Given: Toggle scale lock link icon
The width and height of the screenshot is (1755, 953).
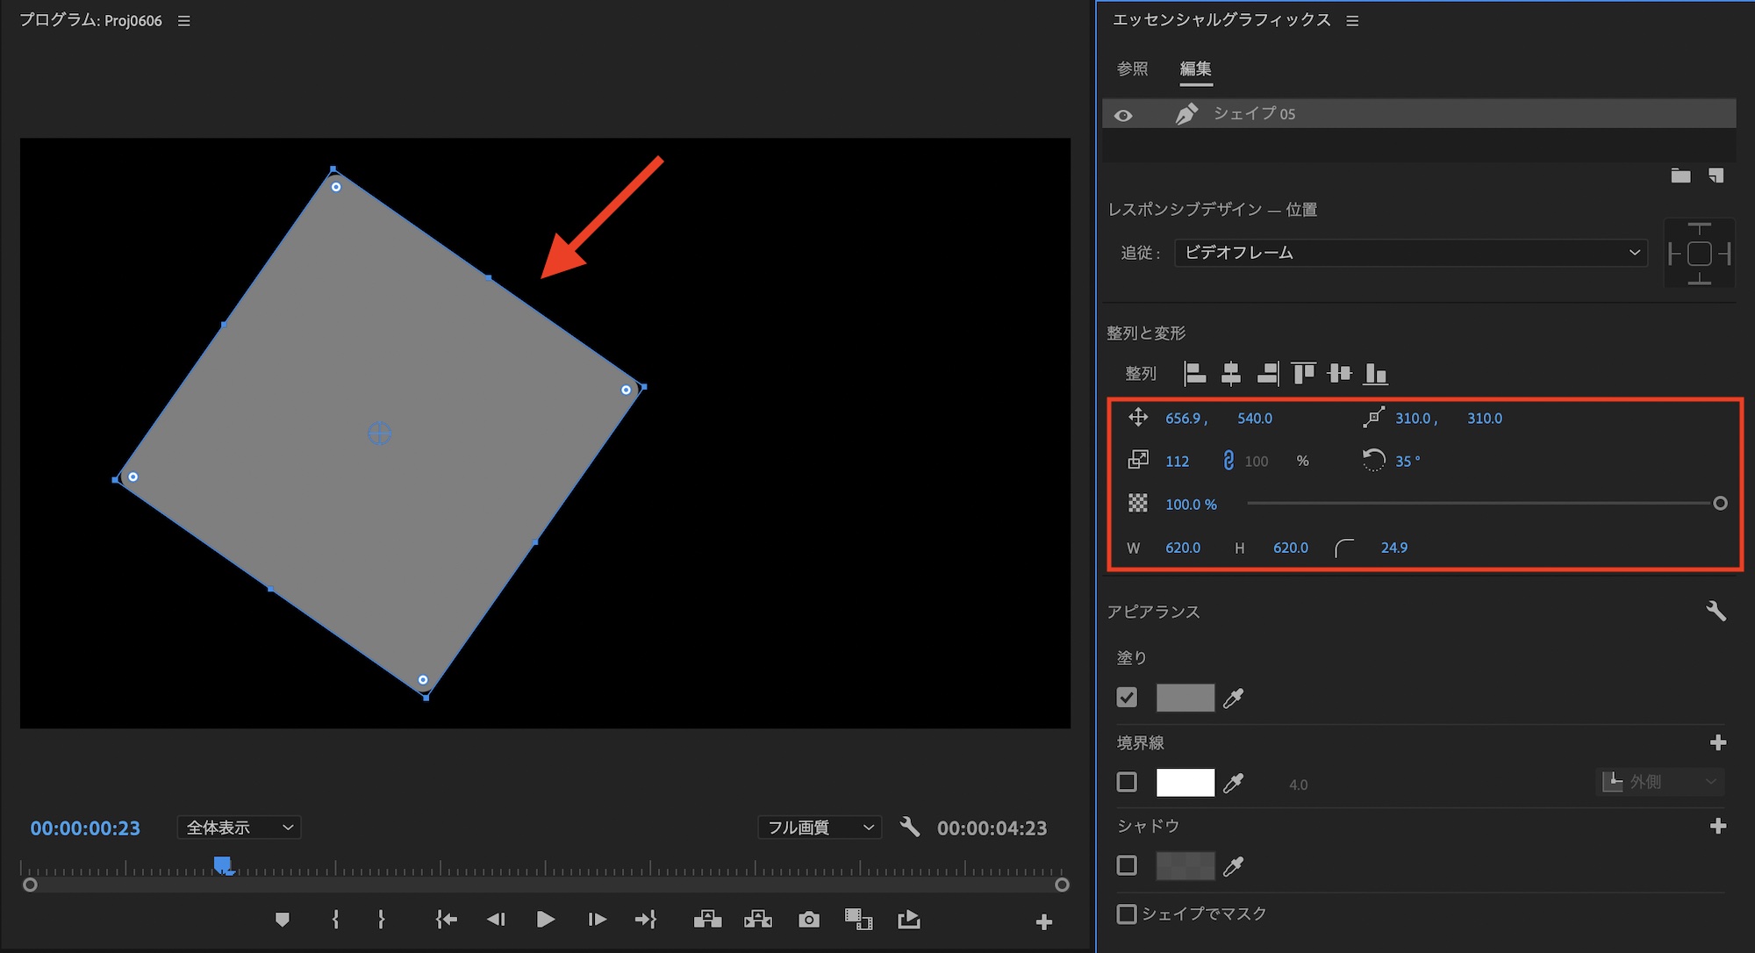Looking at the screenshot, I should click(1228, 461).
